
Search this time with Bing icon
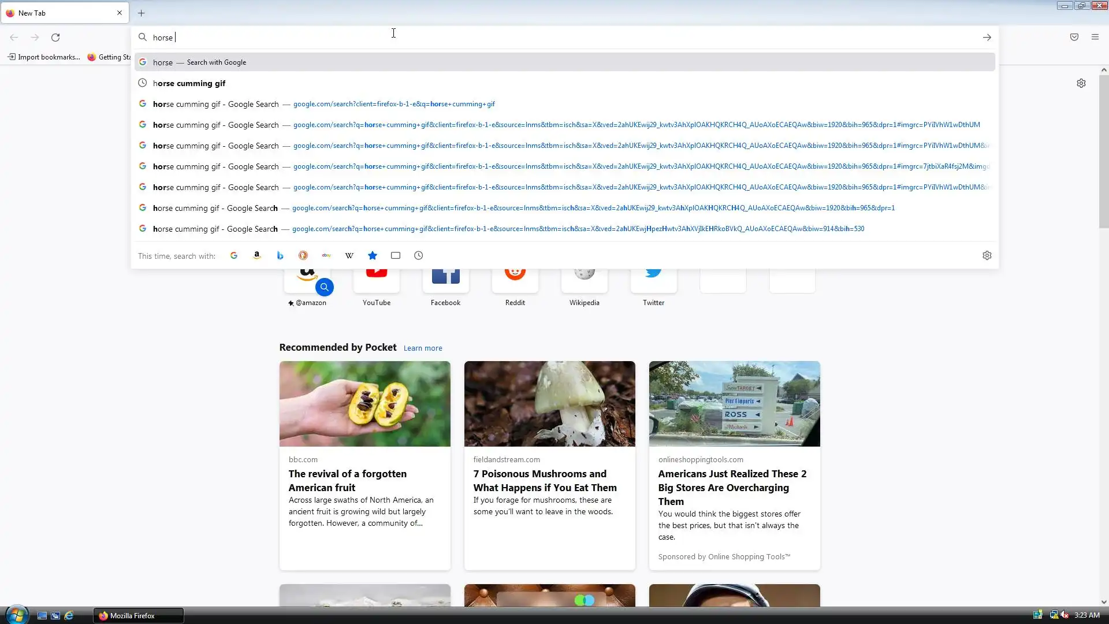pyautogui.click(x=280, y=255)
